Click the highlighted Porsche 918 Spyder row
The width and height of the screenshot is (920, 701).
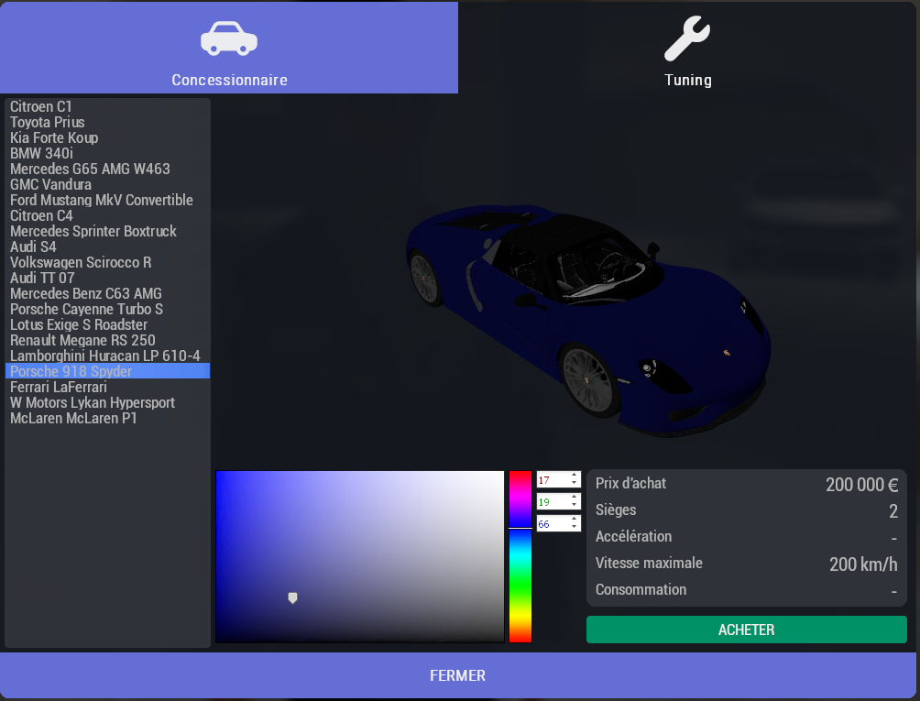pos(107,371)
